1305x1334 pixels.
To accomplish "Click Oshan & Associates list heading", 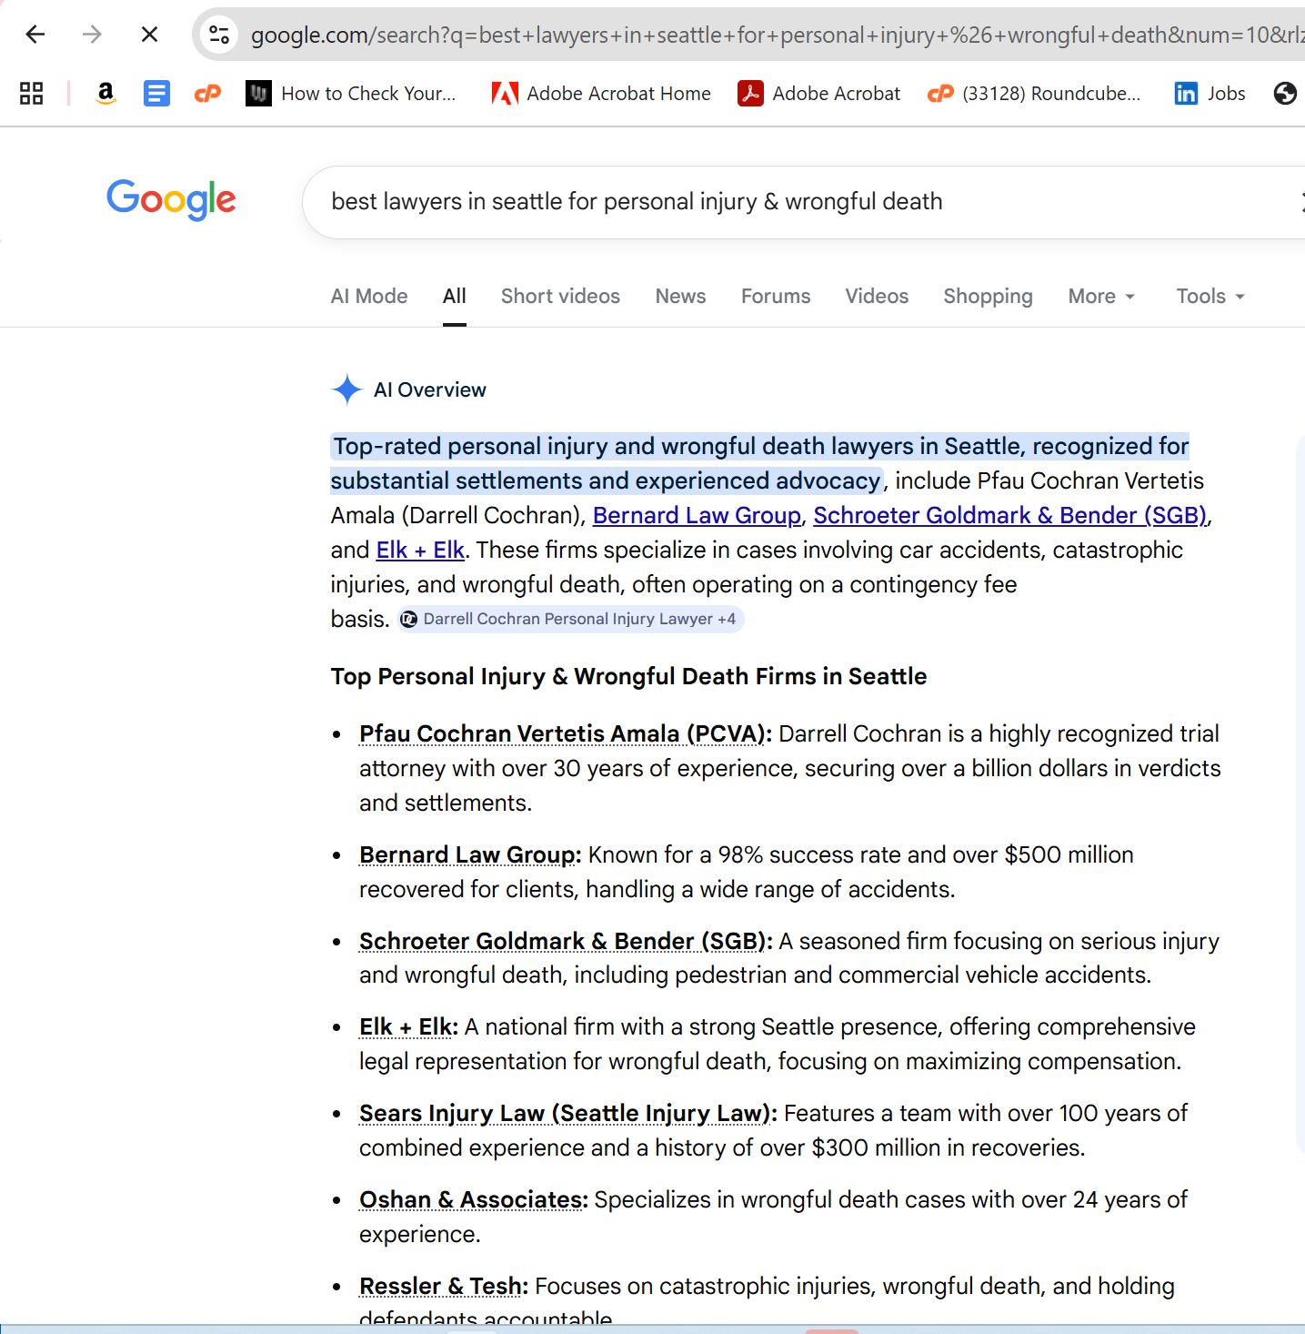I will click(x=473, y=1199).
